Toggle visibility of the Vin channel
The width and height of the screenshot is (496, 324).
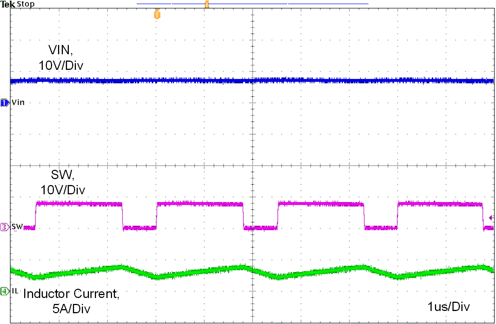4,103
